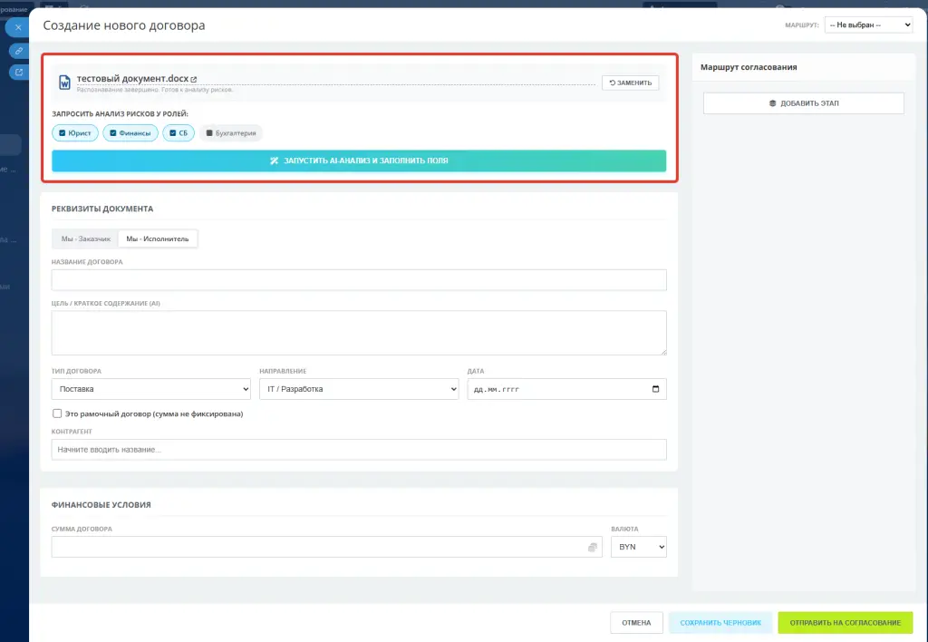The width and height of the screenshot is (928, 642).
Task: Open the Валюта currency dropdown
Action: pyautogui.click(x=639, y=547)
